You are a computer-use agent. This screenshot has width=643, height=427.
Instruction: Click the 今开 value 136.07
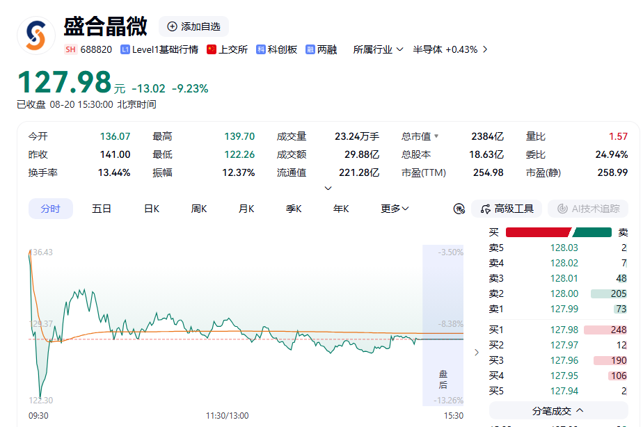pyautogui.click(x=116, y=136)
